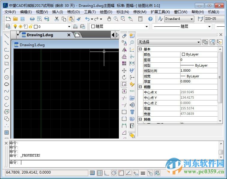Print the drawing with printer icon

click(32, 19)
